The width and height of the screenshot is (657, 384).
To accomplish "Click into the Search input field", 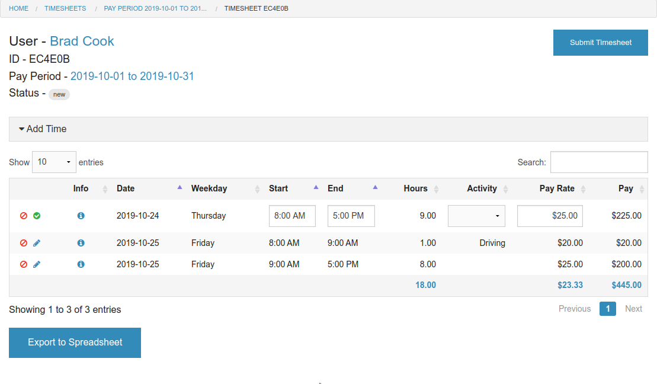I will (x=598, y=162).
